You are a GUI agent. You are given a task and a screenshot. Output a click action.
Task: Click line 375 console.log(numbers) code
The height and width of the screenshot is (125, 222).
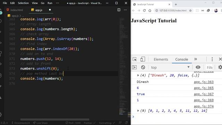point(42,78)
